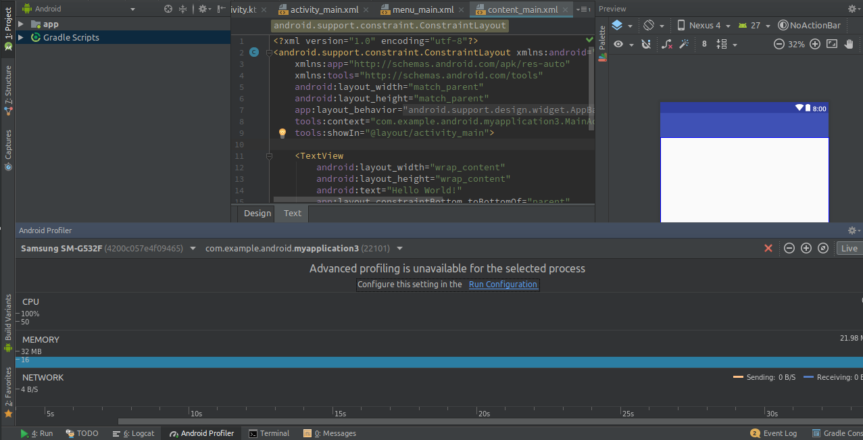Expand the Gradle Scripts node
863x440 pixels.
coord(21,37)
